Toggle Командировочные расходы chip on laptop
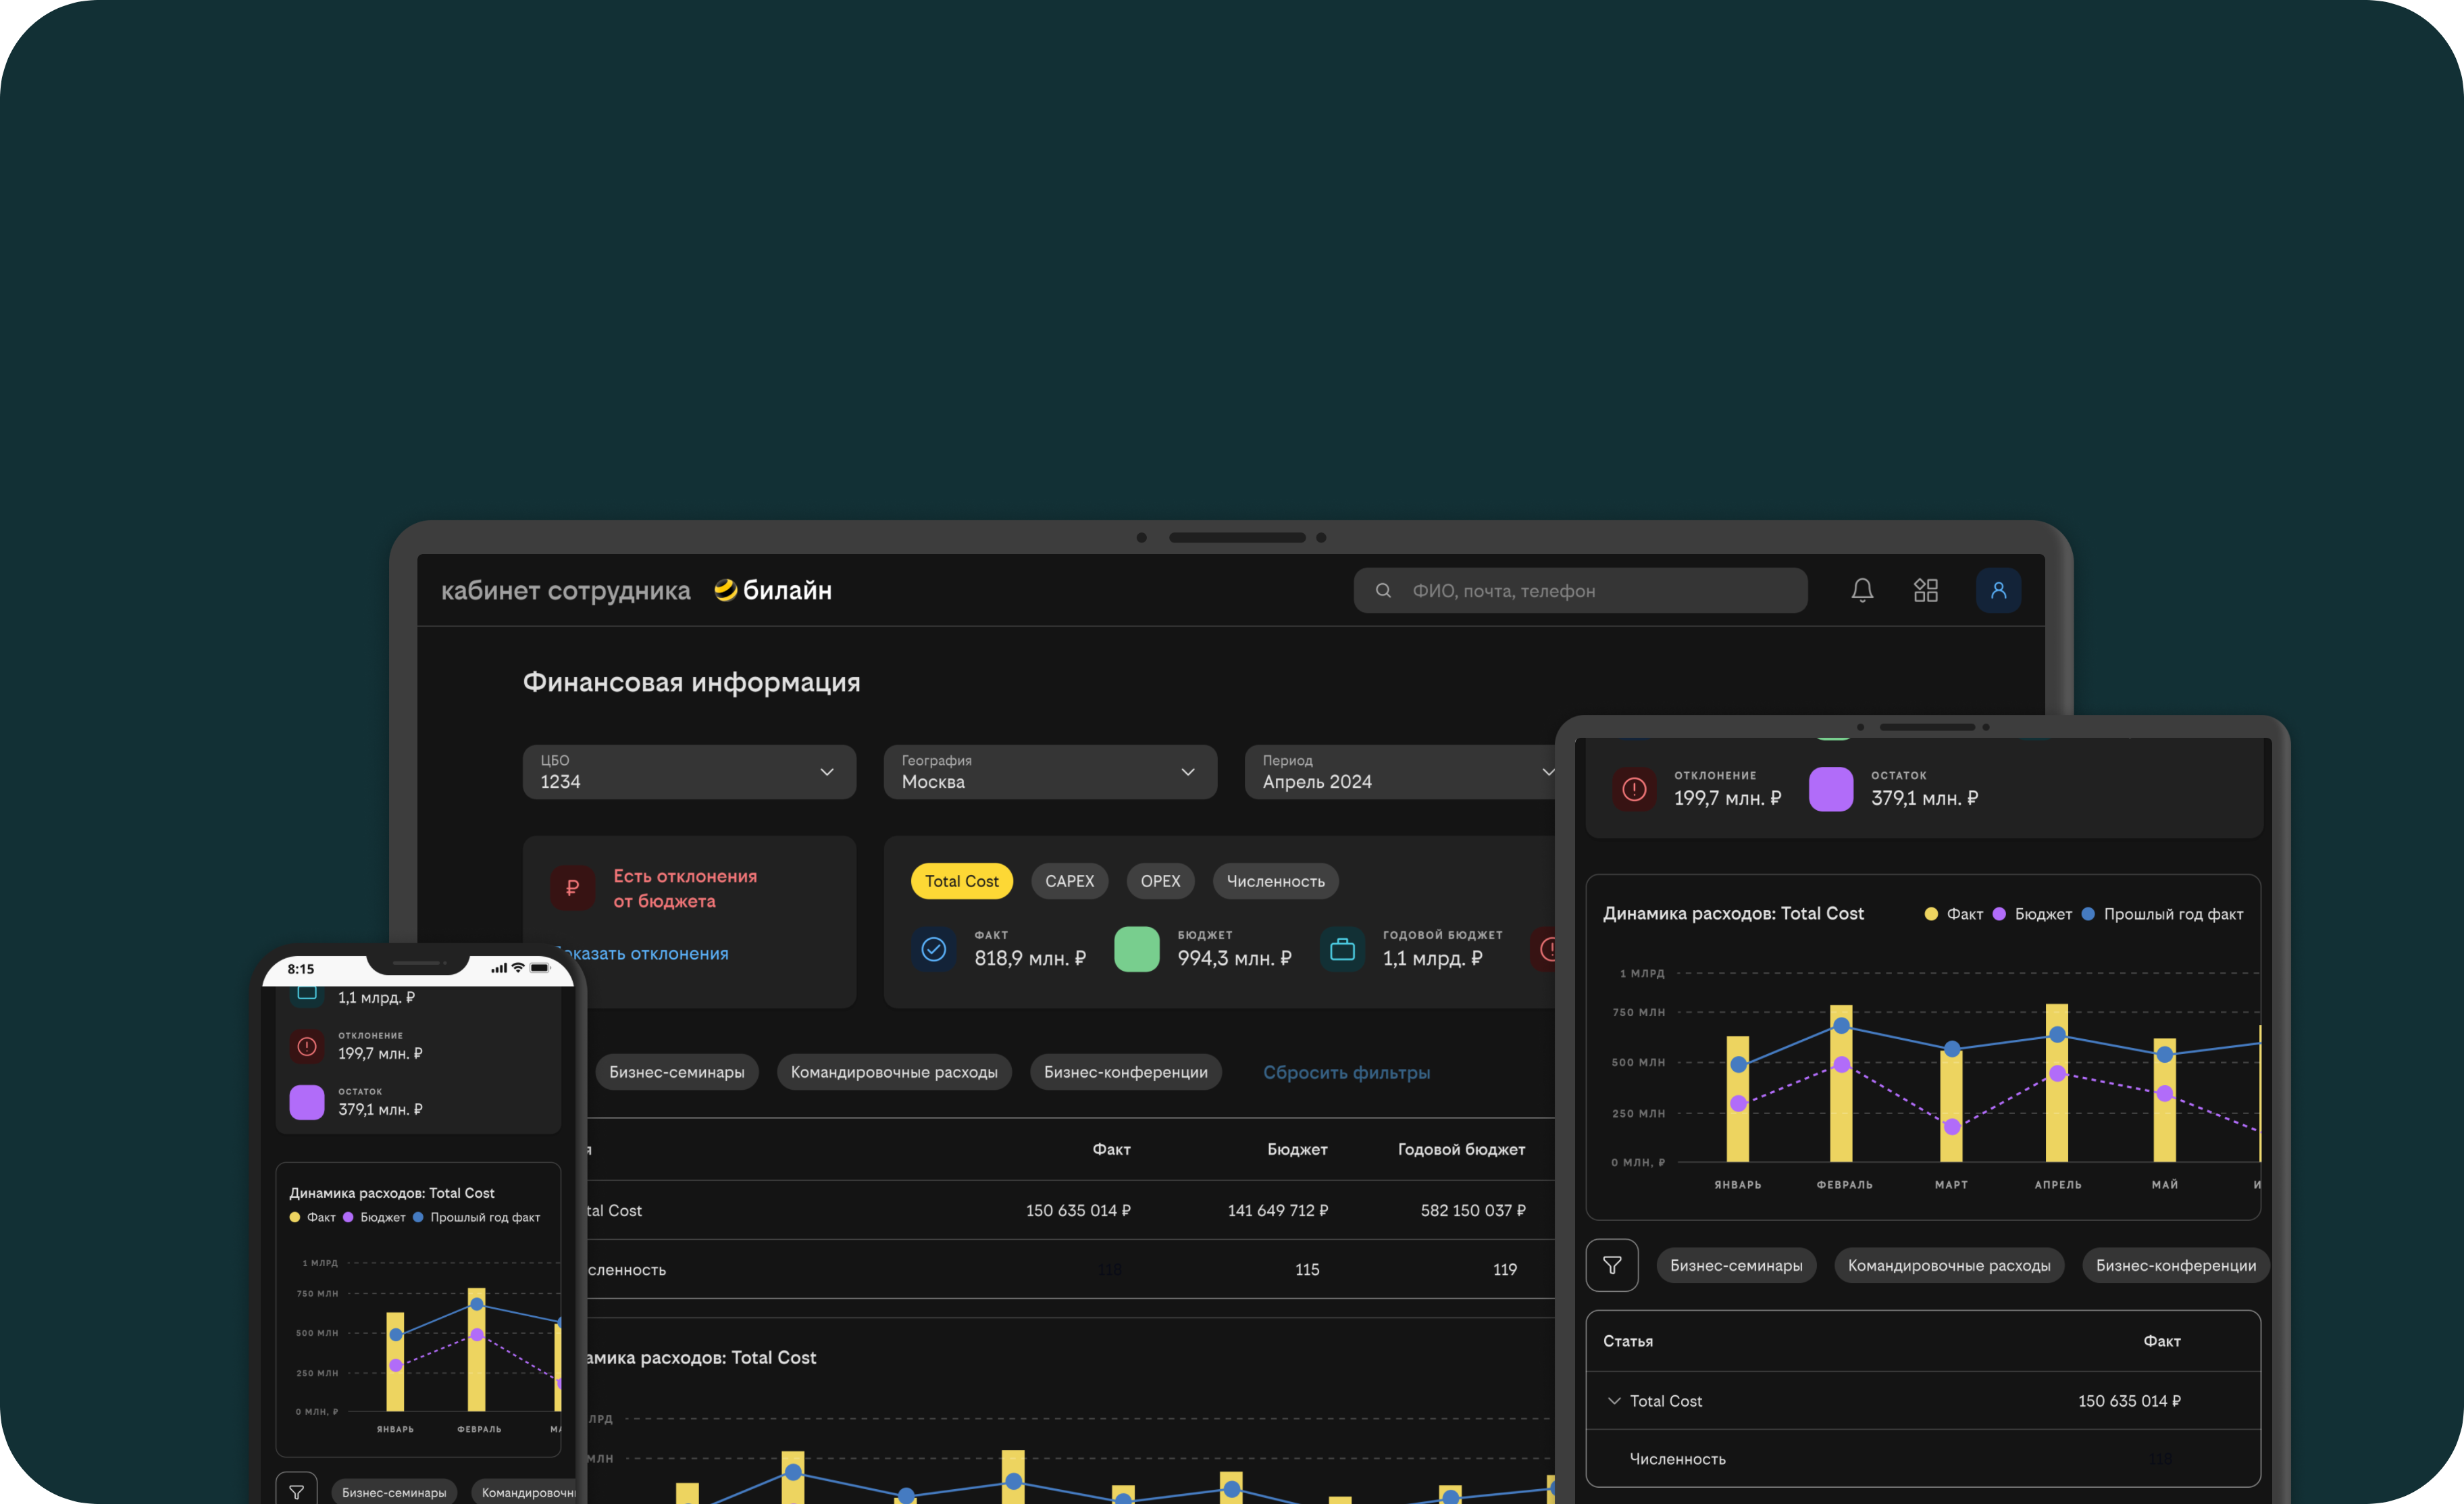The width and height of the screenshot is (2464, 1504). point(894,1072)
